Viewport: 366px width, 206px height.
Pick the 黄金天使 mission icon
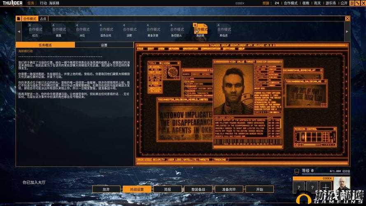(x=153, y=30)
